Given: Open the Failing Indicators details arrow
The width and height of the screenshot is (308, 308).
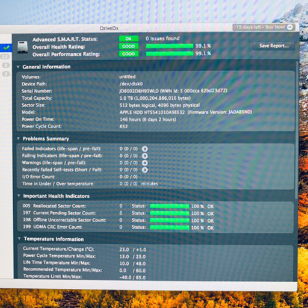Looking at the screenshot, I should (x=145, y=156).
